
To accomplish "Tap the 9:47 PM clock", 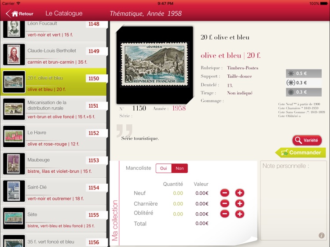I will click(165, 4).
